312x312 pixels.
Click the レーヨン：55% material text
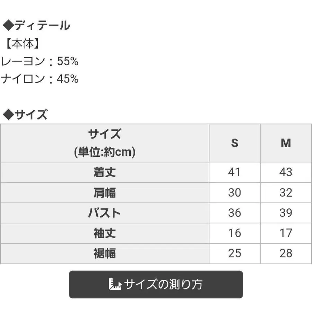click(40, 61)
